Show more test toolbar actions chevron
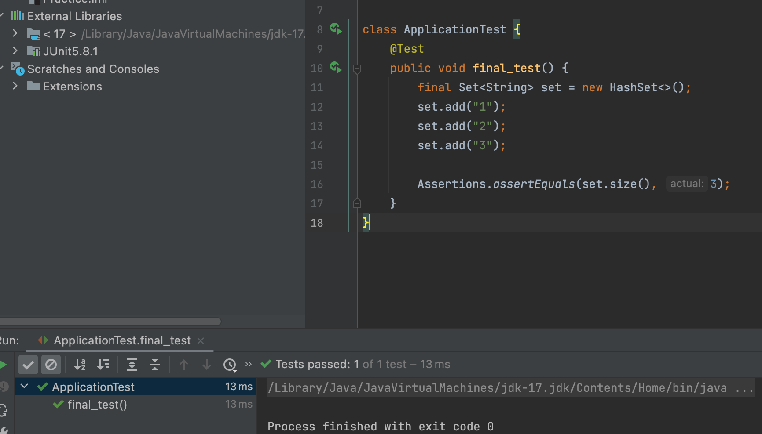This screenshot has height=434, width=762. point(249,364)
